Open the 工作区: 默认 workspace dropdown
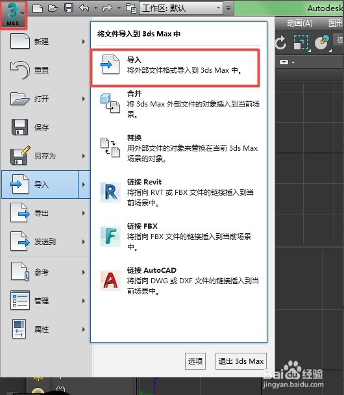This screenshot has height=395, width=344. point(181,8)
